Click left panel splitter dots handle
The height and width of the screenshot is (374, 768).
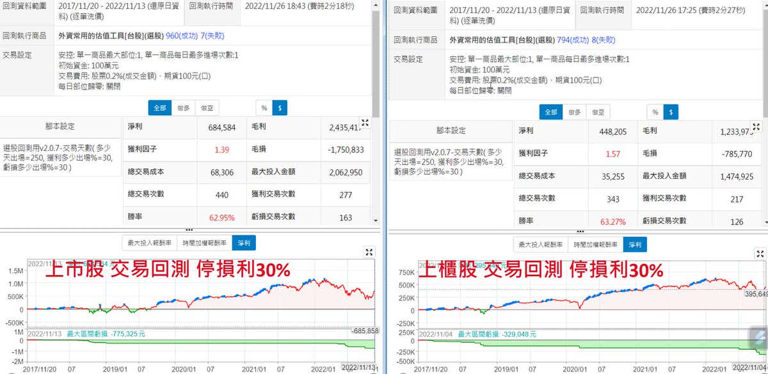coord(189,229)
